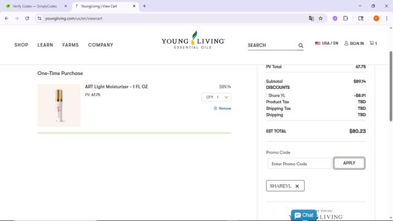Viewport: 393px width, 221px height.
Task: Open the shopping cart icon
Action: (373, 44)
